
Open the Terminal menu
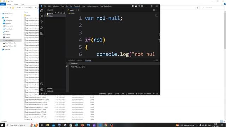(x=77, y=6)
